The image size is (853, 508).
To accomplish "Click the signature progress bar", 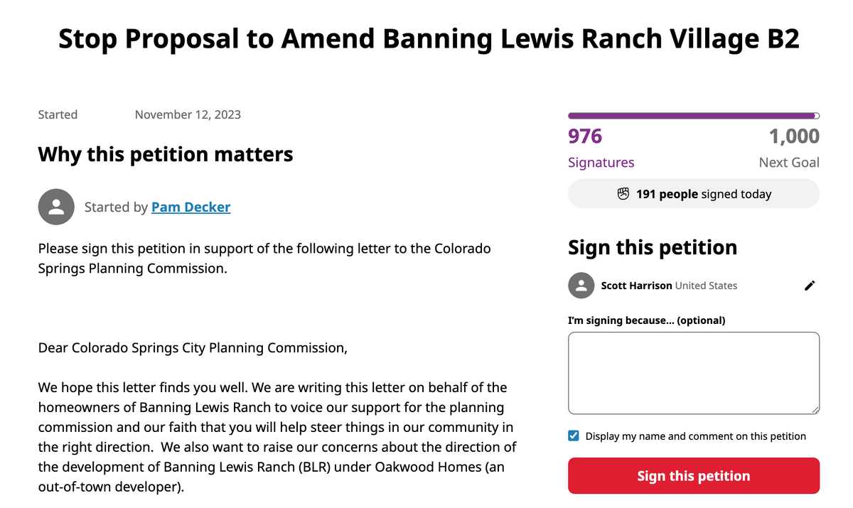I will 693,116.
